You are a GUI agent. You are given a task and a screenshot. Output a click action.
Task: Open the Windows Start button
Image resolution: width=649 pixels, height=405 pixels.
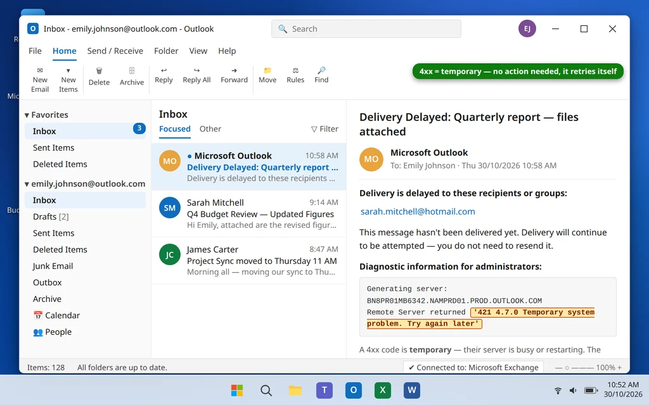237,390
